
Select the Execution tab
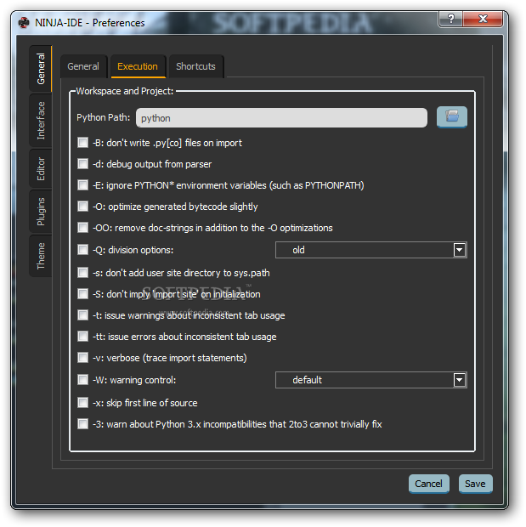(x=138, y=66)
